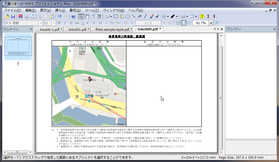The height and width of the screenshot is (162, 279).
Task: Click the number field (123) icon
Action: pyautogui.click(x=183, y=16)
